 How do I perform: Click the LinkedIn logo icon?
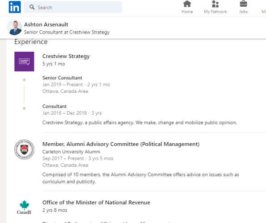point(15,7)
